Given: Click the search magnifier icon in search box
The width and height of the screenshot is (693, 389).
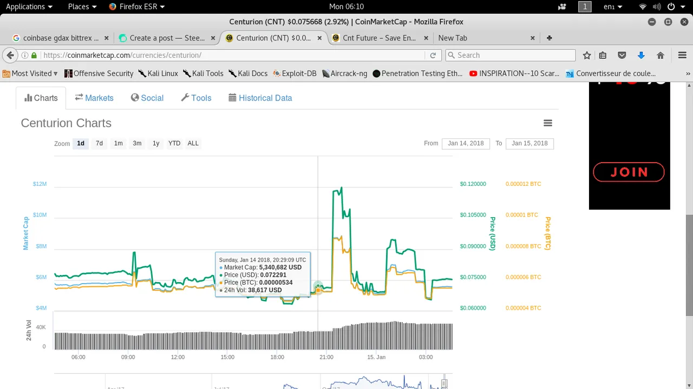Looking at the screenshot, I should pos(451,55).
